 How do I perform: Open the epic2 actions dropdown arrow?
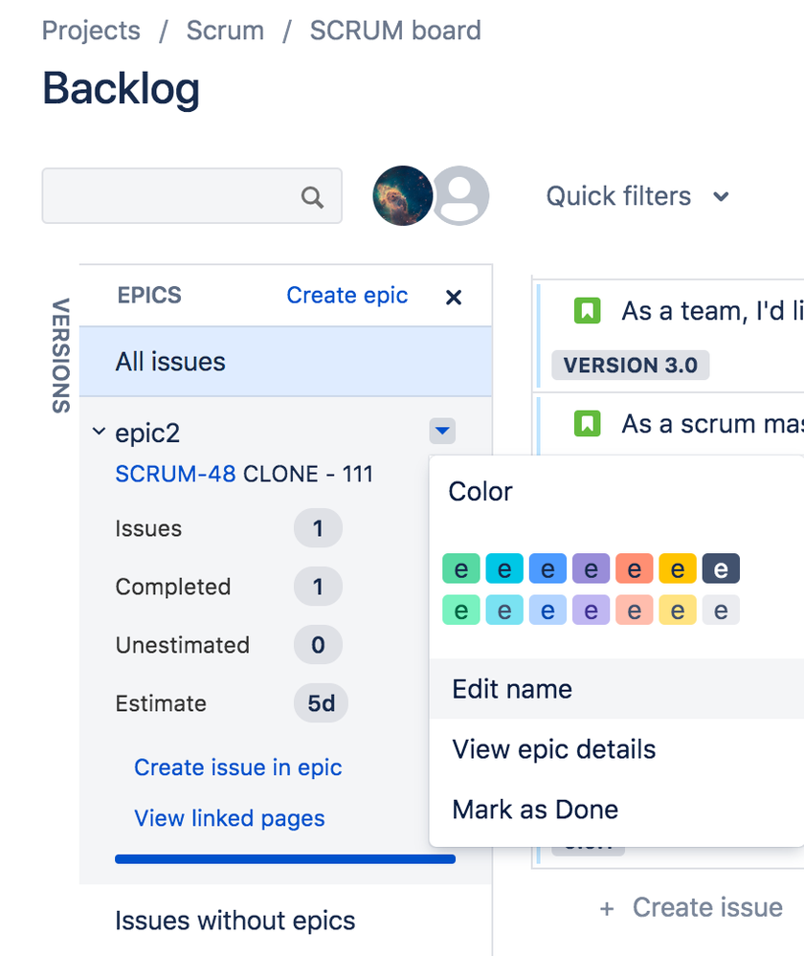click(x=442, y=431)
